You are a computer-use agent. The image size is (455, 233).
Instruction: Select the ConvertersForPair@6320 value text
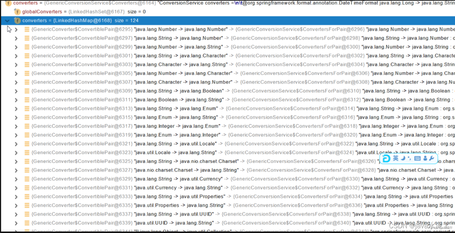[x=293, y=135]
